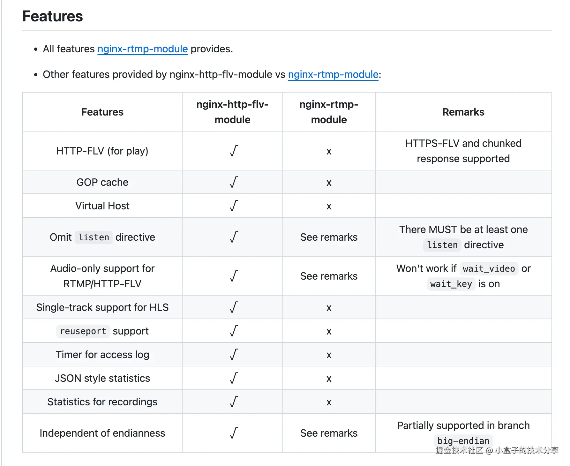Screen dimensions: 570x466
Task: Open nginx-rtmp-module link in "Other features" bullet
Action: coord(333,74)
